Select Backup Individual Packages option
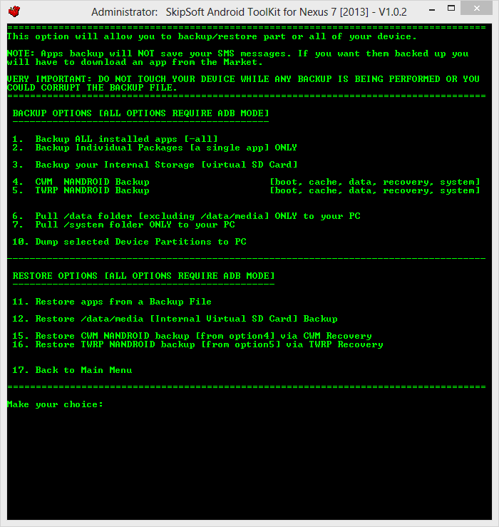 pos(155,148)
